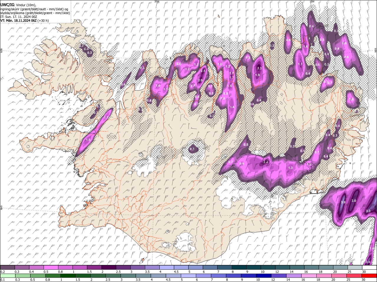
Task: Click the 2.2 snowfall value on the map
Action: [x=266, y=162]
